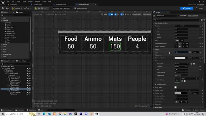Open the Tools menu
The width and height of the screenshot is (206, 116).
point(44,1)
